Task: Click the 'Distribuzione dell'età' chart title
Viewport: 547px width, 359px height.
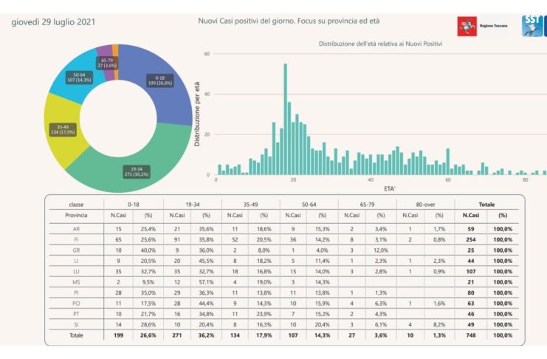Action: (x=380, y=44)
